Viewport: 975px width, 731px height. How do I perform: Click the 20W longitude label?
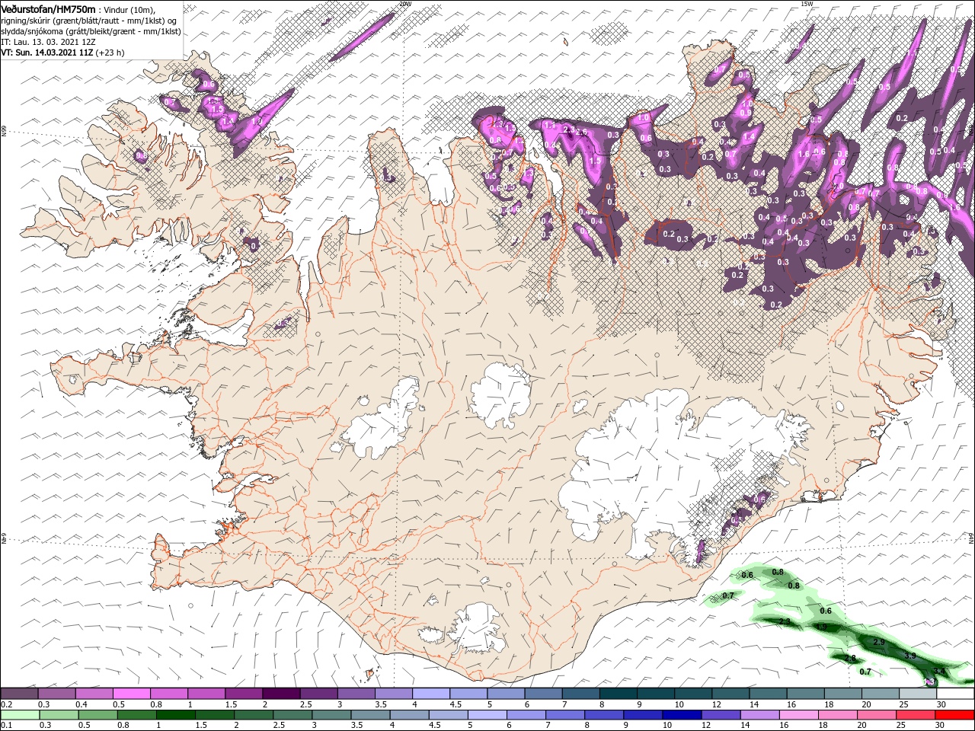point(404,4)
